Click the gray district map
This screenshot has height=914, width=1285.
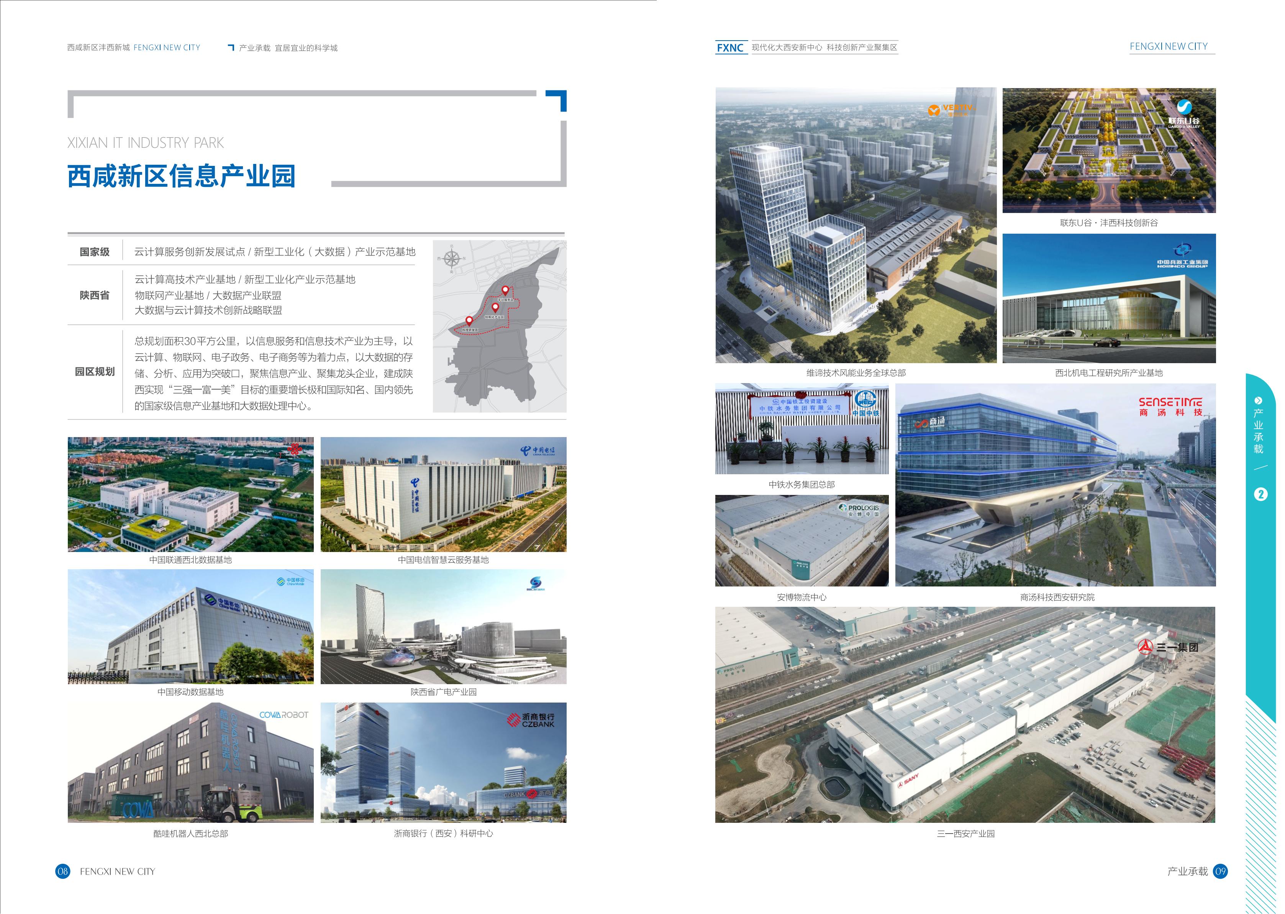(x=500, y=326)
